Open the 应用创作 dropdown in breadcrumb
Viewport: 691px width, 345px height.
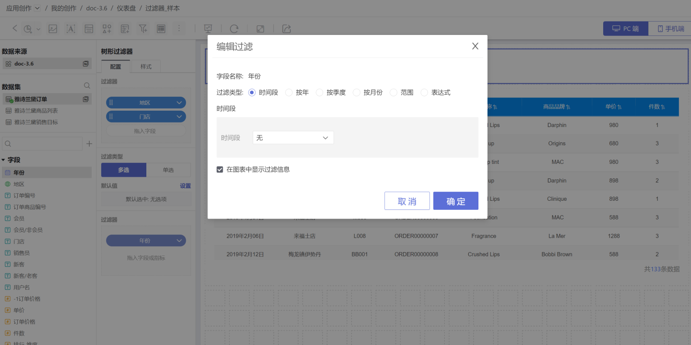37,8
